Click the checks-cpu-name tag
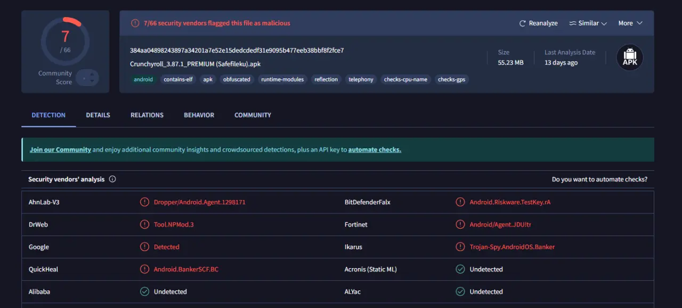The height and width of the screenshot is (308, 682). pyautogui.click(x=405, y=79)
